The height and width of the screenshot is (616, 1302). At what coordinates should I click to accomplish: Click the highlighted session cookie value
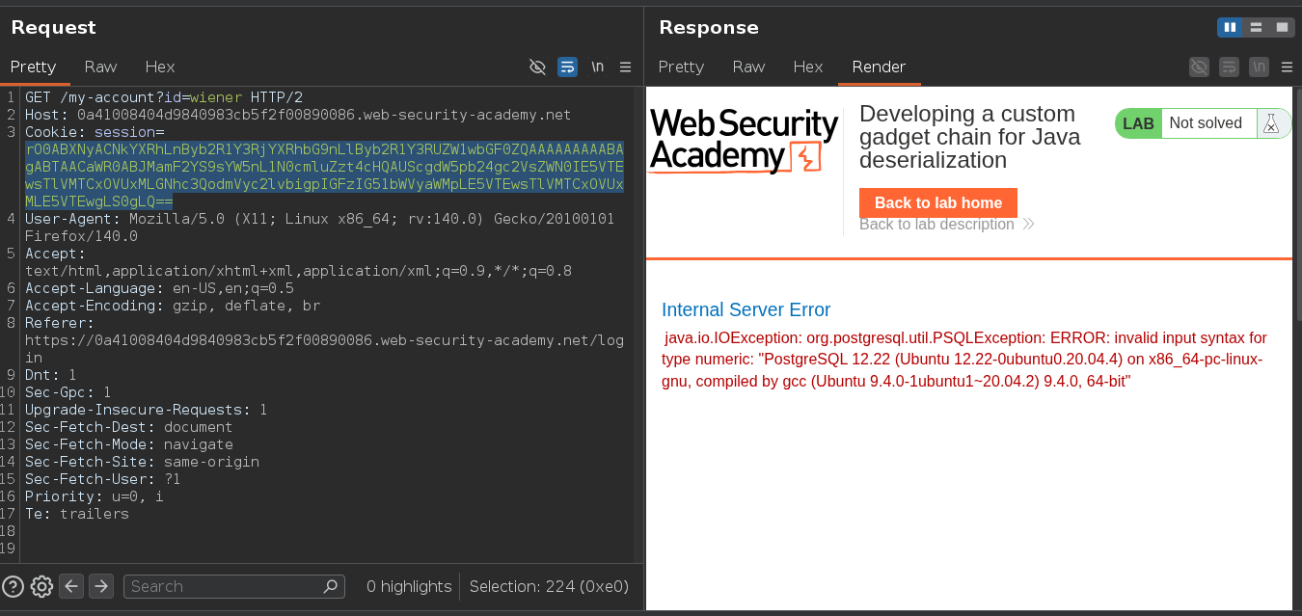coord(324,175)
